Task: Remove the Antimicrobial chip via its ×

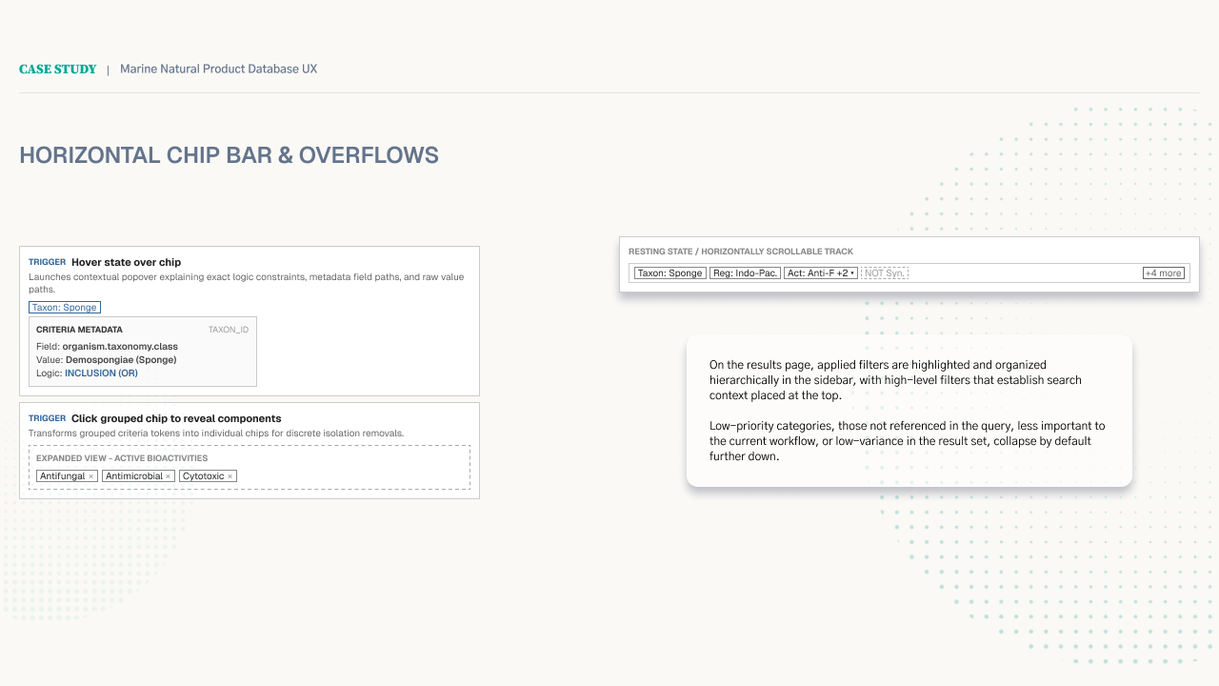Action: click(x=169, y=476)
